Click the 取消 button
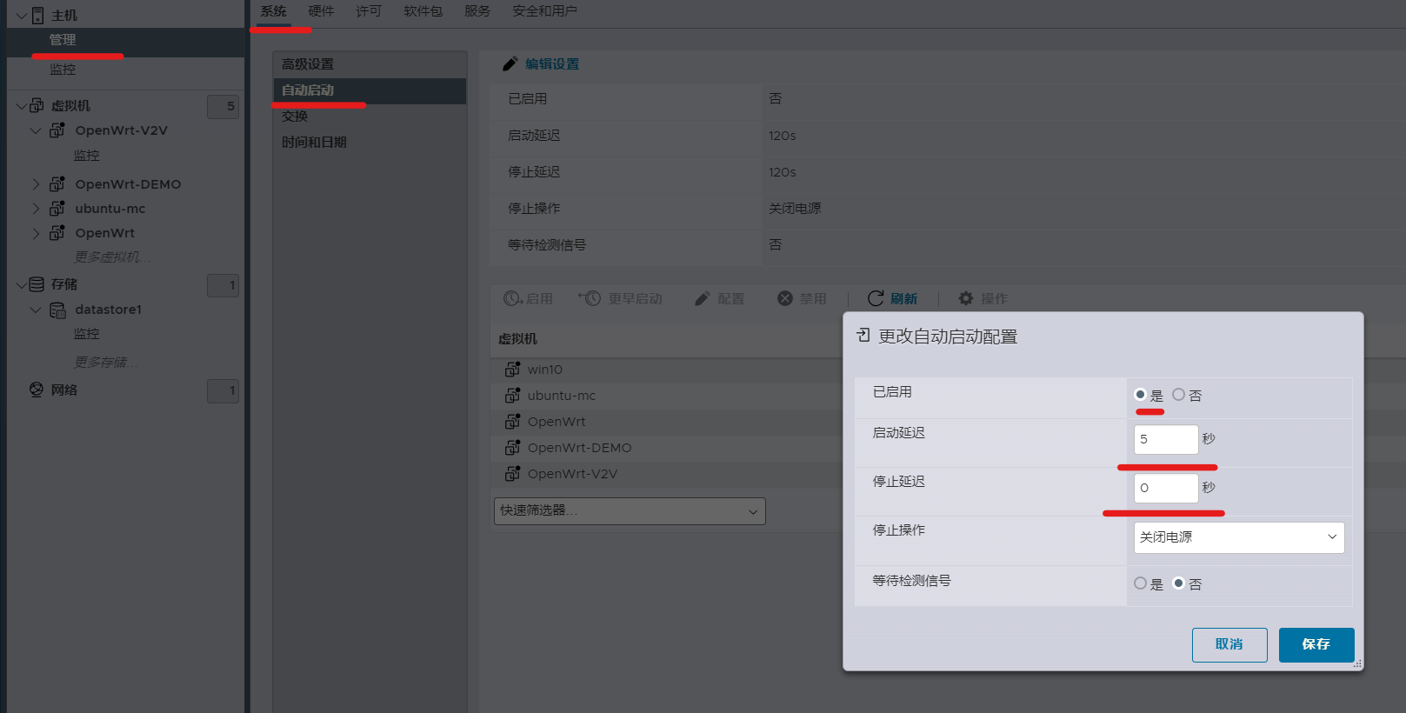This screenshot has height=713, width=1406. coord(1229,644)
